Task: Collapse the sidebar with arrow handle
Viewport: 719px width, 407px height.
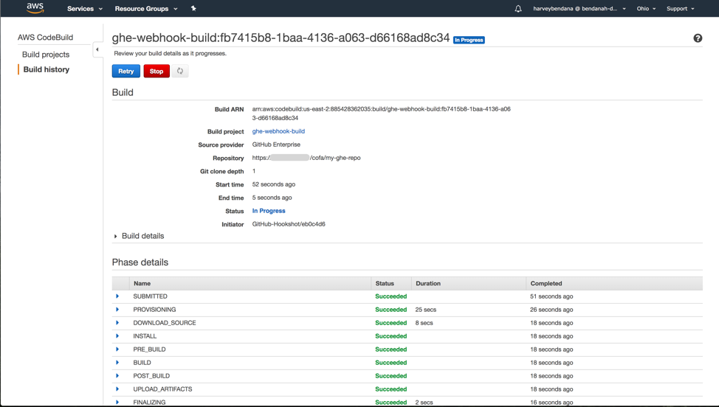Action: click(97, 49)
